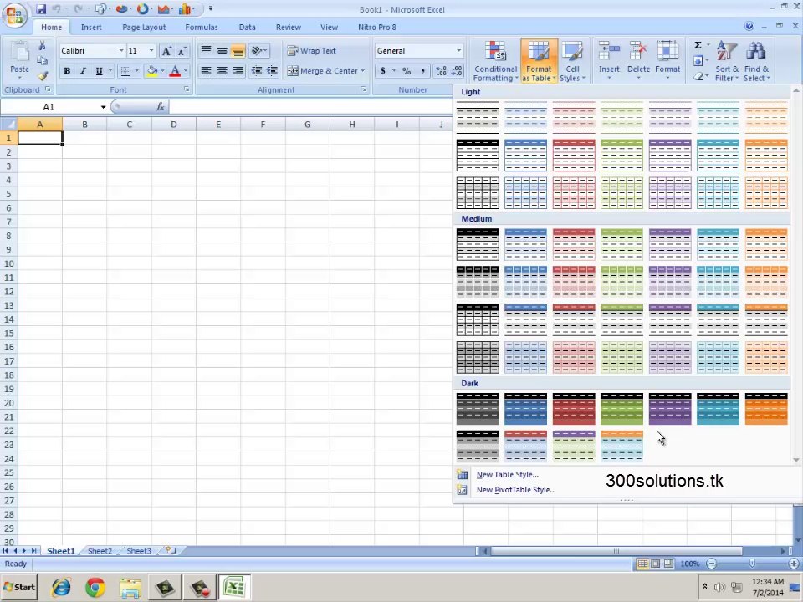Image resolution: width=803 pixels, height=602 pixels.
Task: Open Conditional Formatting menu
Action: [x=495, y=61]
